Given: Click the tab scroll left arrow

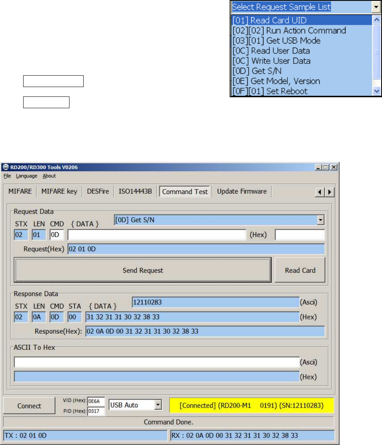Looking at the screenshot, I should point(320,192).
